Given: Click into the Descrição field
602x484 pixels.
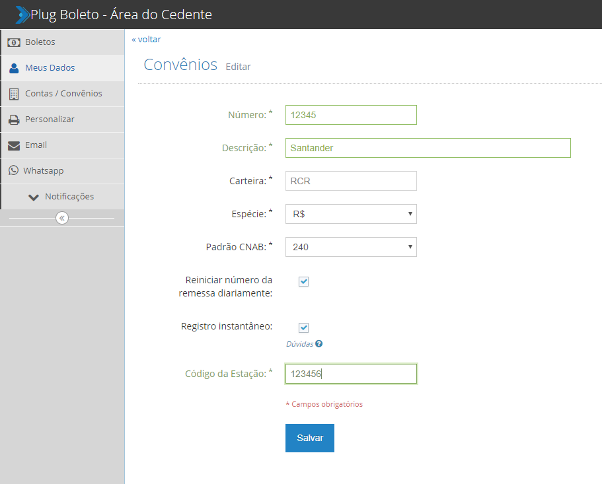Looking at the screenshot, I should tap(428, 148).
